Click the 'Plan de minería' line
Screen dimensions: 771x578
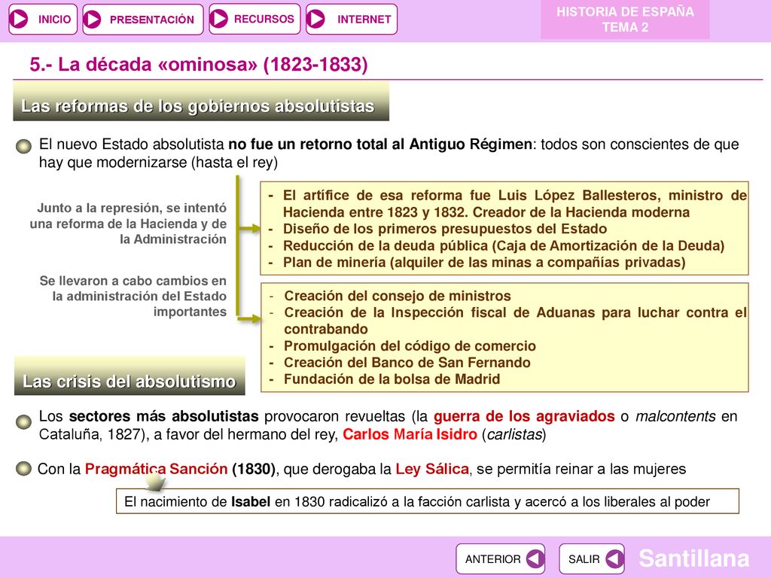pos(484,263)
